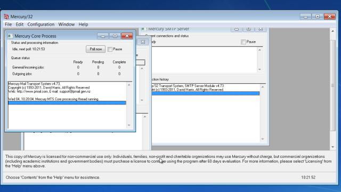Open the Edit menu
This screenshot has width=341, height=192.
(19, 25)
